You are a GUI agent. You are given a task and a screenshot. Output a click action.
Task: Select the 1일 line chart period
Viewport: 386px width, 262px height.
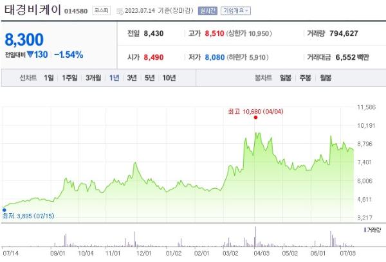(49, 78)
